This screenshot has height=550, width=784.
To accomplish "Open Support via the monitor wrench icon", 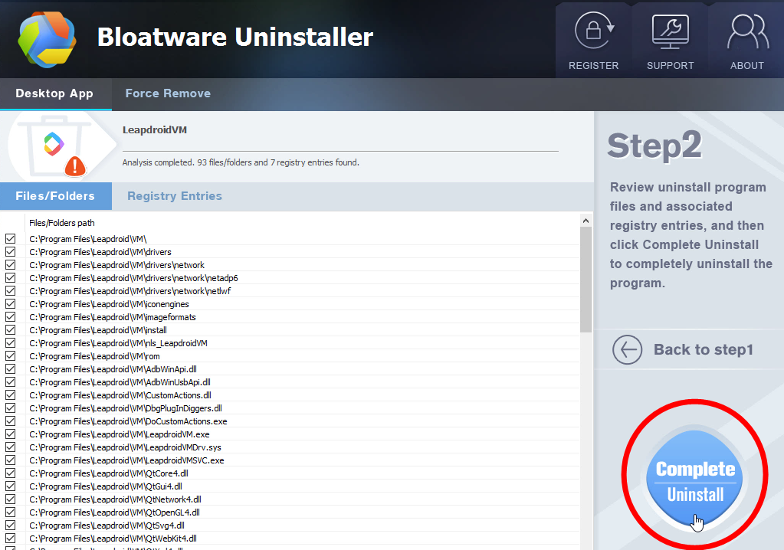I will tap(670, 31).
